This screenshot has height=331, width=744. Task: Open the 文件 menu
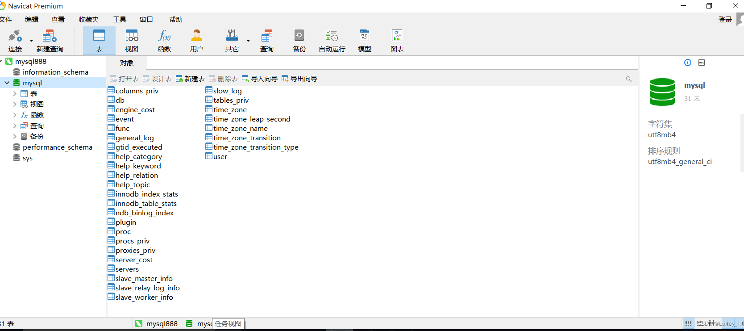coord(6,19)
